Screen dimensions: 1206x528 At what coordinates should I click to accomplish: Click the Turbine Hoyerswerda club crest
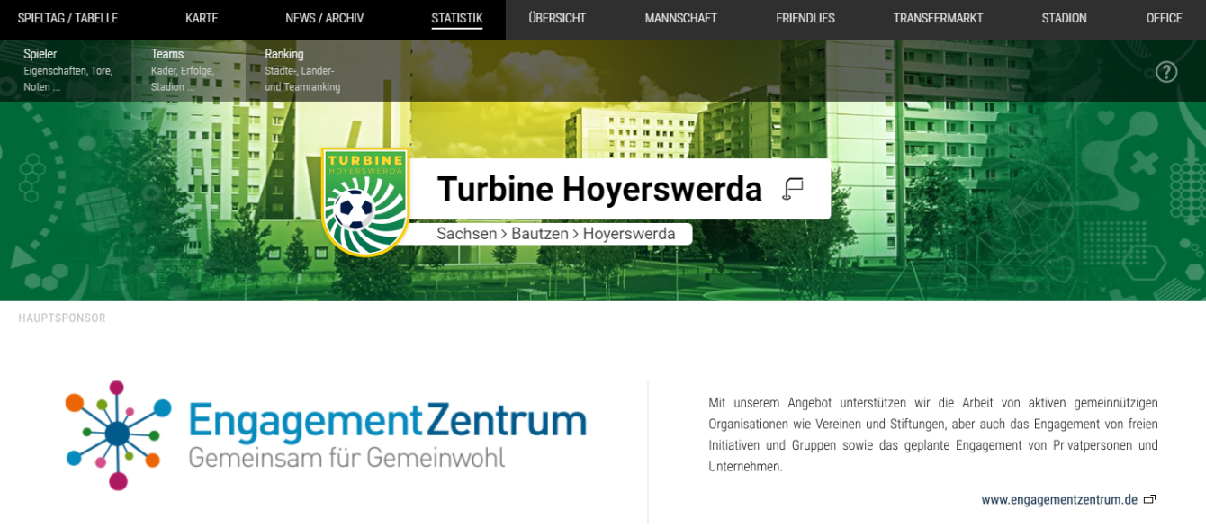tap(365, 202)
